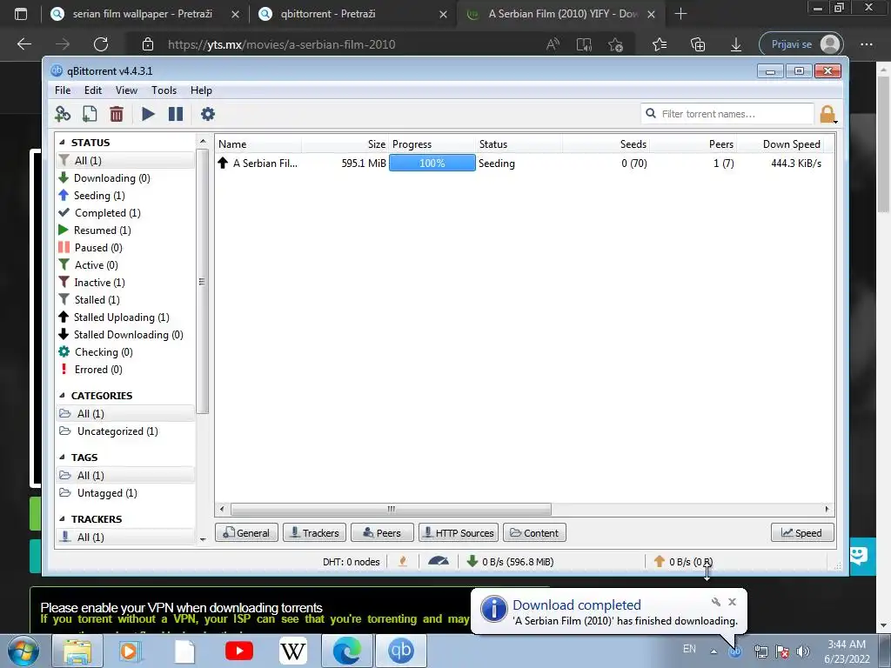Open the Windows Start button

coord(23,651)
